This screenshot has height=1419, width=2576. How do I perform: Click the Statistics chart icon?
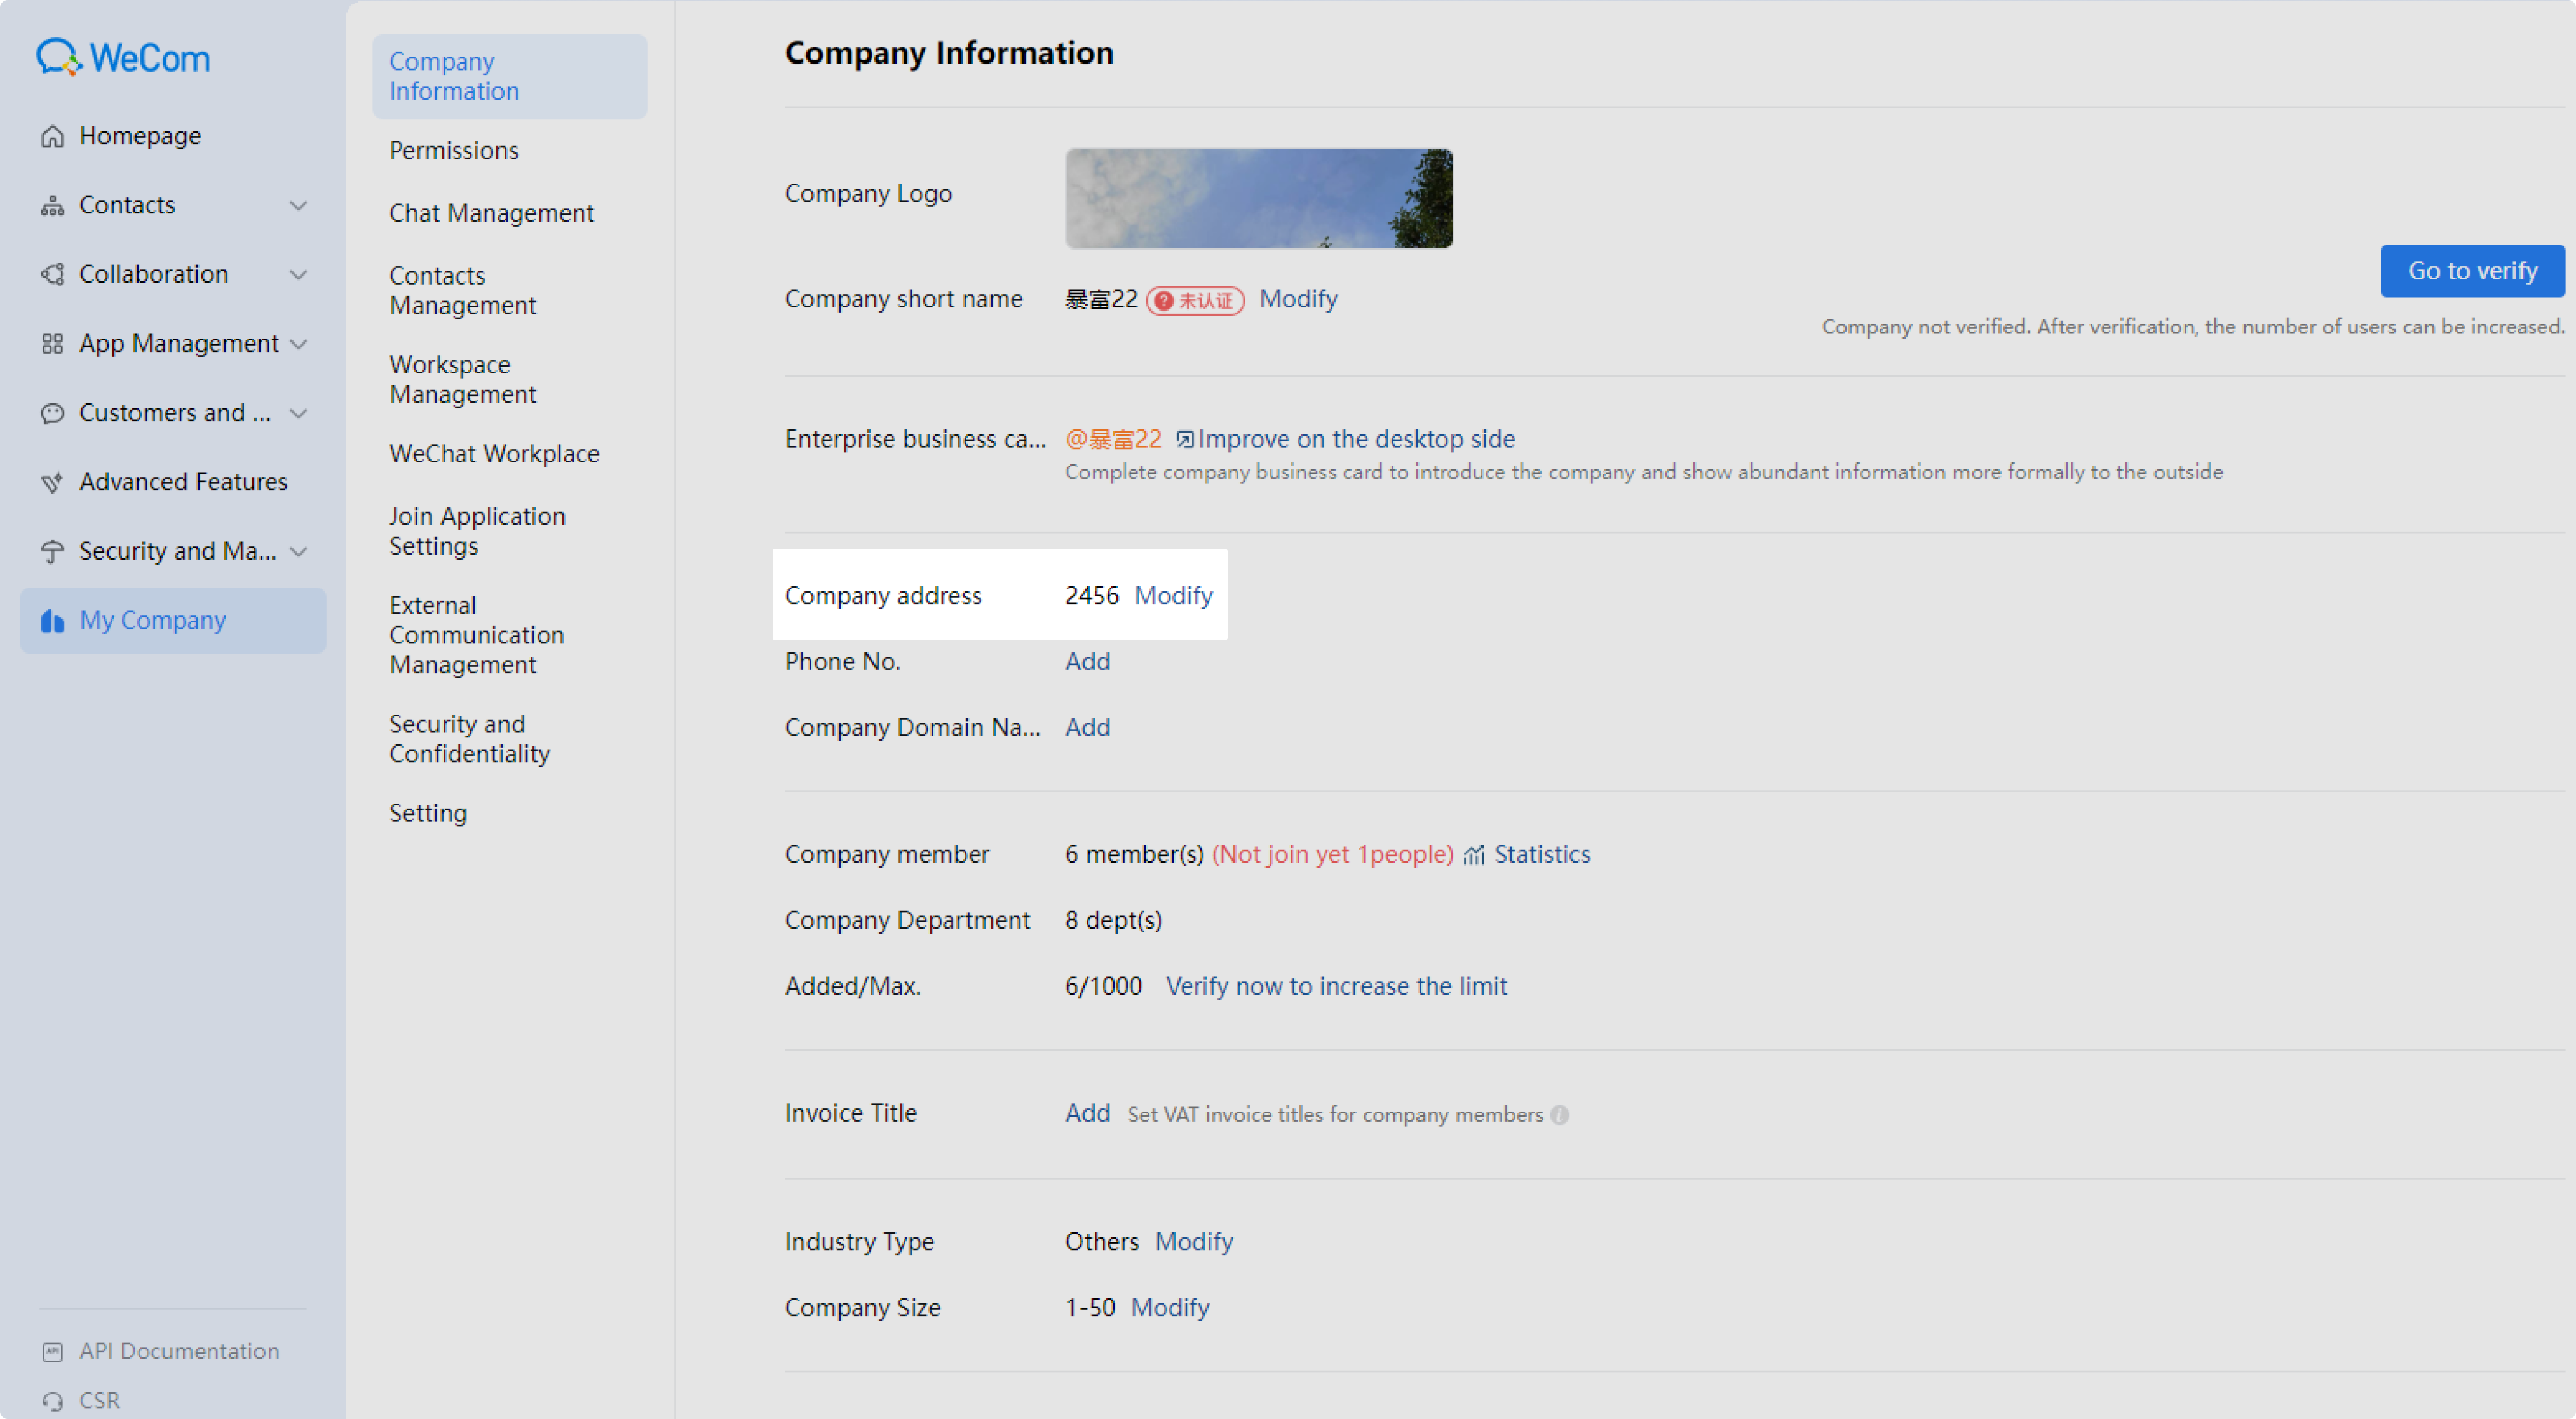(1474, 856)
